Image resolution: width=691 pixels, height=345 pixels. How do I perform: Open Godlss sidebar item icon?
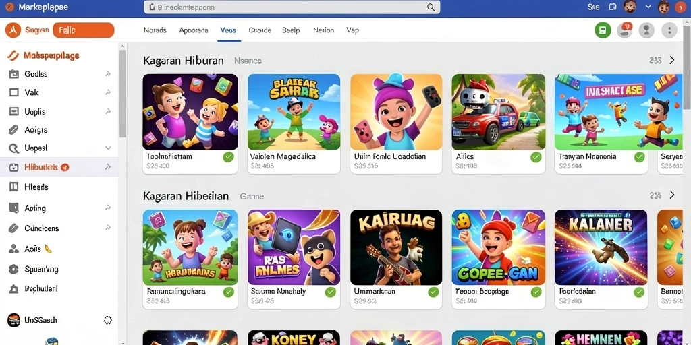pyautogui.click(x=13, y=74)
